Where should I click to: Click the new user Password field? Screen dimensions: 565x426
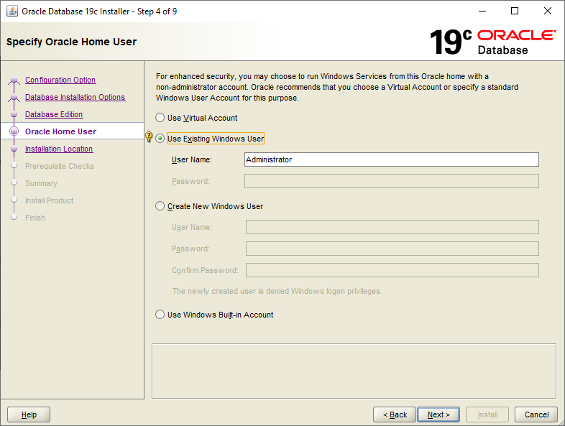click(392, 249)
